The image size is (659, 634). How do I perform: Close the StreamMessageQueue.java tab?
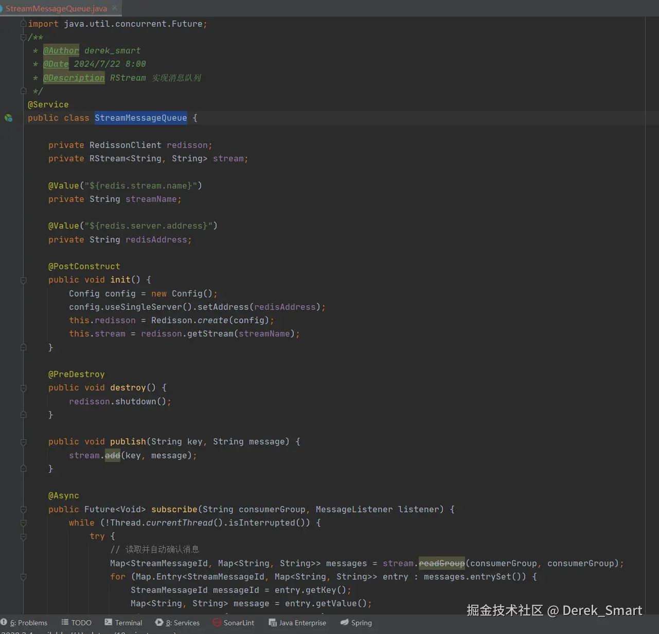[115, 8]
